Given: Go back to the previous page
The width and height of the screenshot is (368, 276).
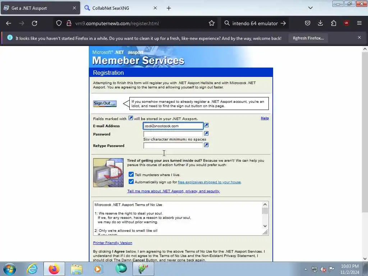Looking at the screenshot, I should (x=9, y=23).
